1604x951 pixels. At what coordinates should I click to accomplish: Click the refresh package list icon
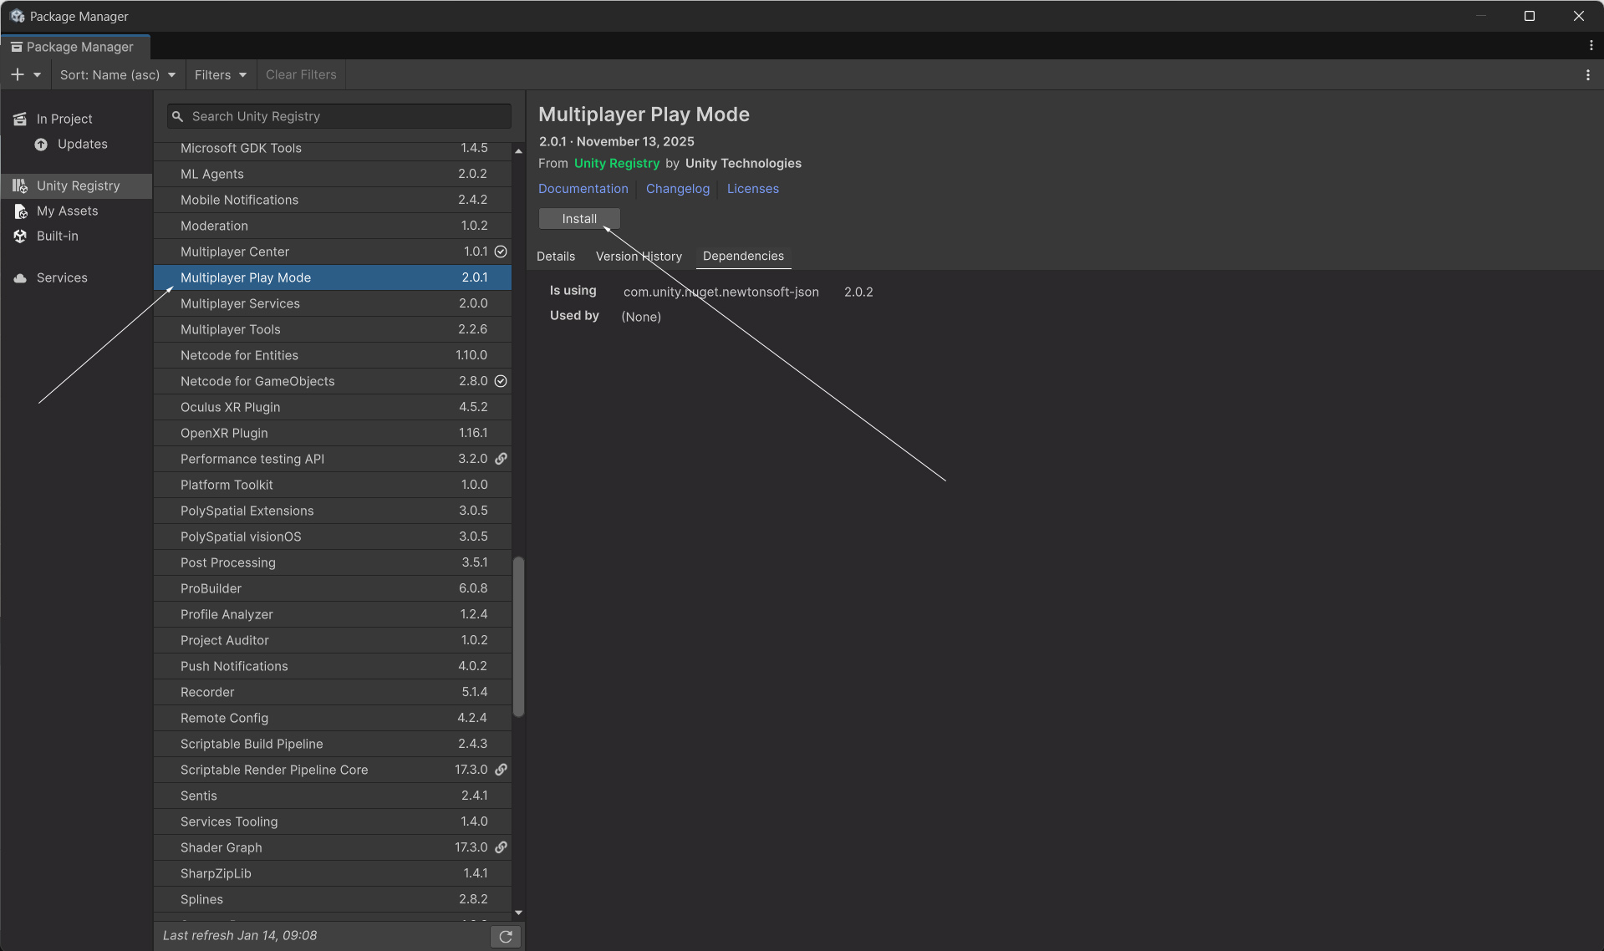click(506, 937)
